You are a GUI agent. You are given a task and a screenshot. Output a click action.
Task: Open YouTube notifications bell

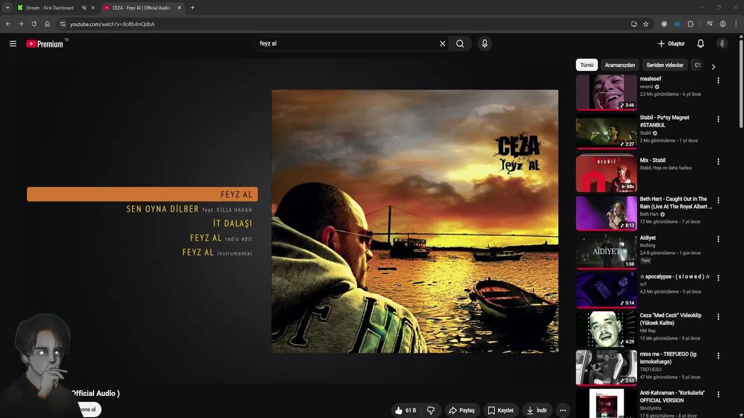700,44
